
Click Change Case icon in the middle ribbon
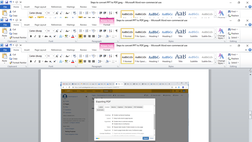coord(68,31)
